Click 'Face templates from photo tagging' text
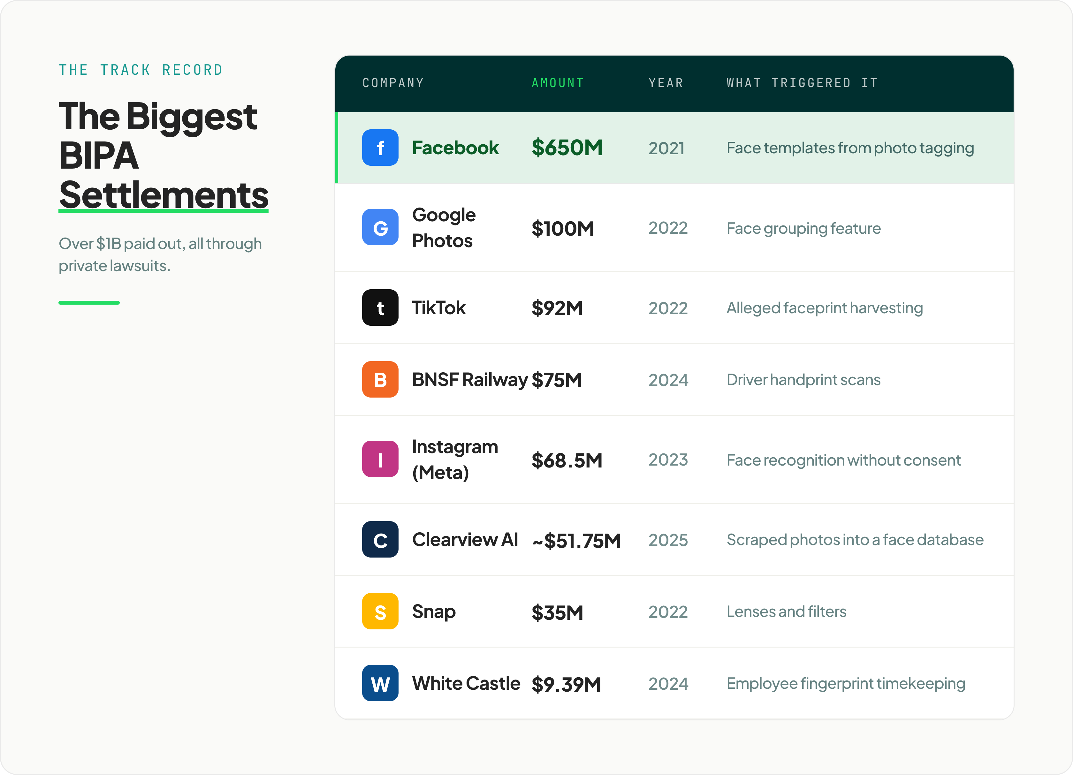Screen dimensions: 1073x775 point(850,148)
